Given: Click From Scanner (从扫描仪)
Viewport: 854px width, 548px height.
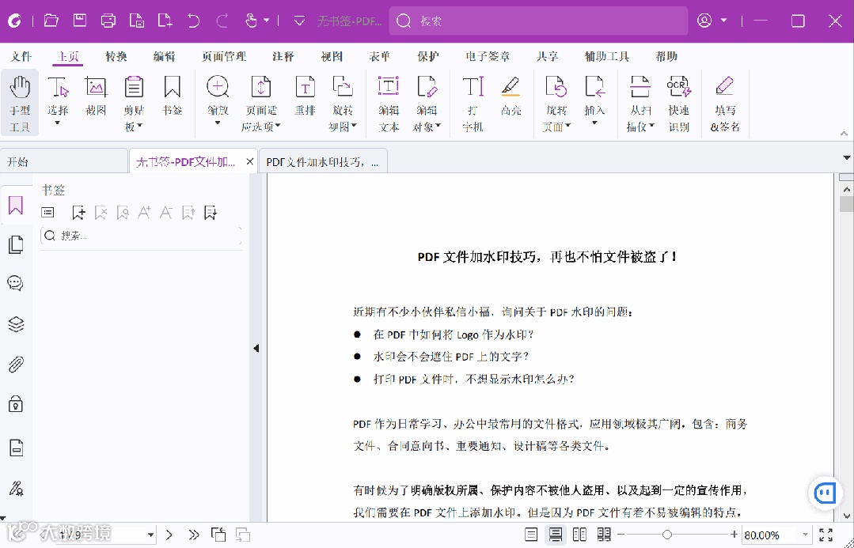Looking at the screenshot, I should 640,103.
